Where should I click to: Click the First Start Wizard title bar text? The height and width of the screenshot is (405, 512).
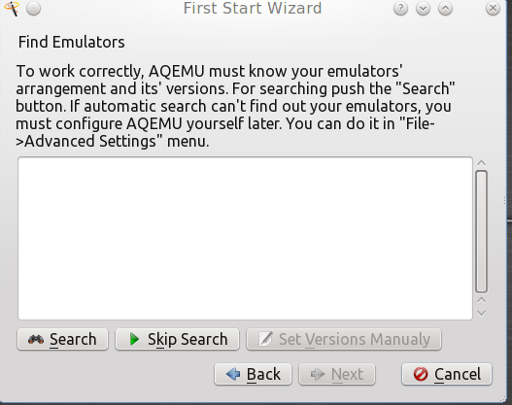(x=253, y=8)
